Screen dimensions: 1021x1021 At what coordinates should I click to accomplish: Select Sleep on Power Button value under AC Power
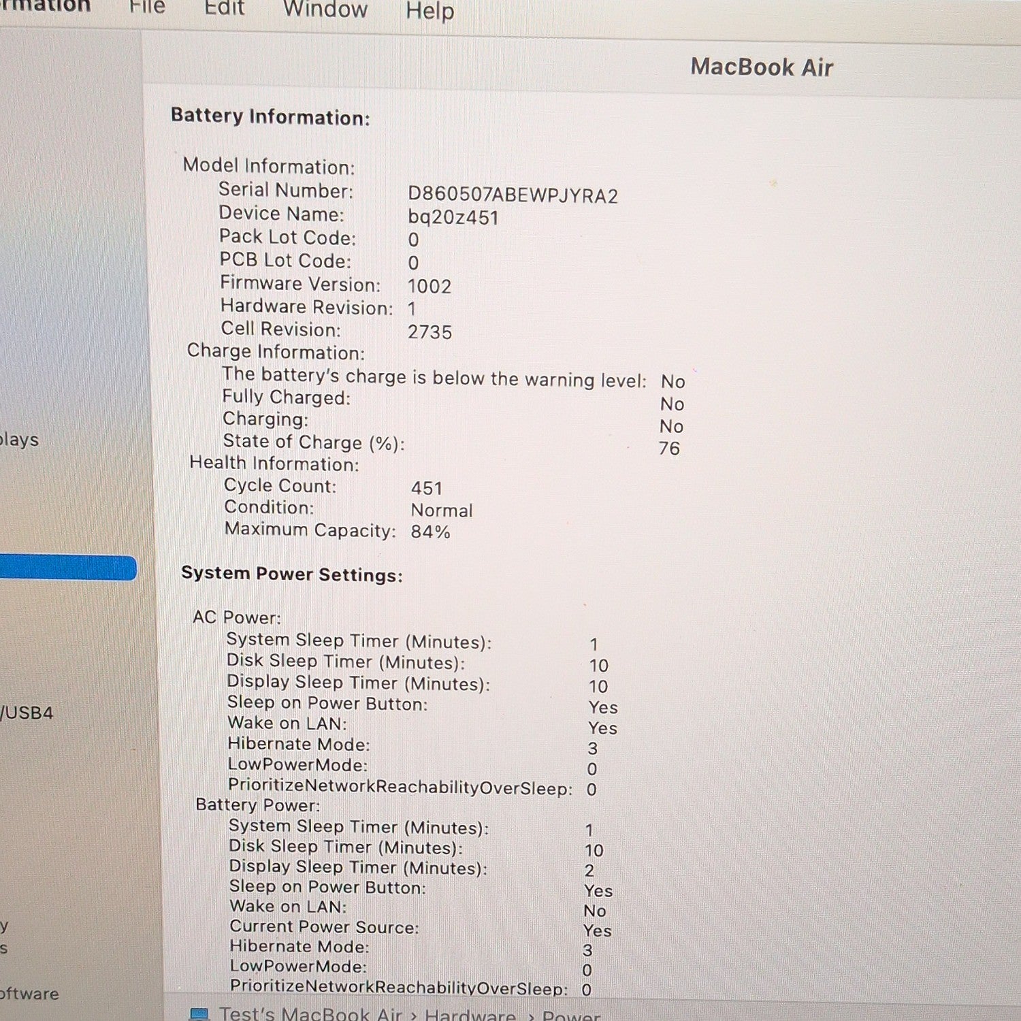pyautogui.click(x=603, y=707)
